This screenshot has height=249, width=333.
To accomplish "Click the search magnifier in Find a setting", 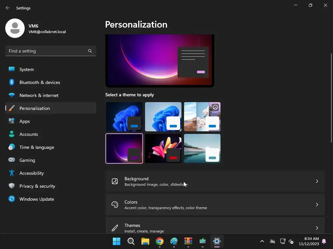I will (90, 51).
